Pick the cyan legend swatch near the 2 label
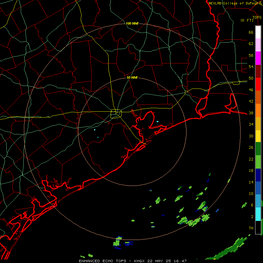Screen dimensions: 263x263 258,214
